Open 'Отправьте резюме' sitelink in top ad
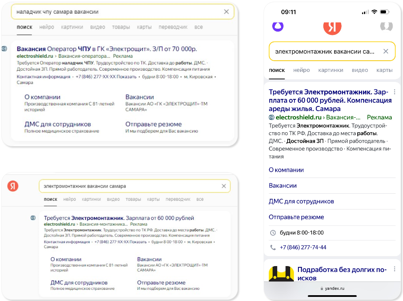 click(154, 124)
